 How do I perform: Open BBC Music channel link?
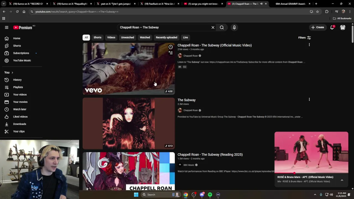(189, 165)
